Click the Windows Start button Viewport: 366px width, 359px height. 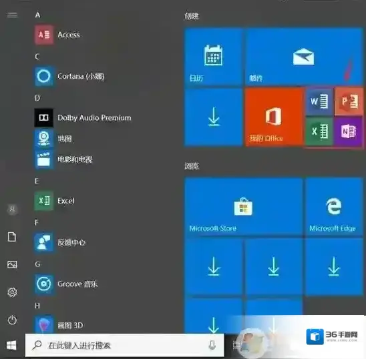11,345
